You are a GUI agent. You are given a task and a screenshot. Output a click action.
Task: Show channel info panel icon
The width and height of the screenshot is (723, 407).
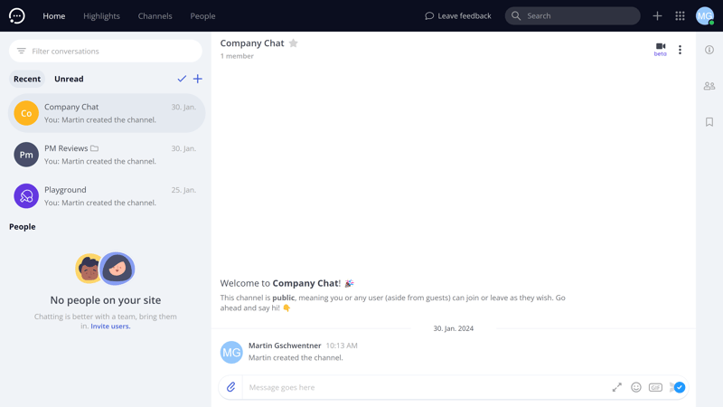pyautogui.click(x=709, y=50)
